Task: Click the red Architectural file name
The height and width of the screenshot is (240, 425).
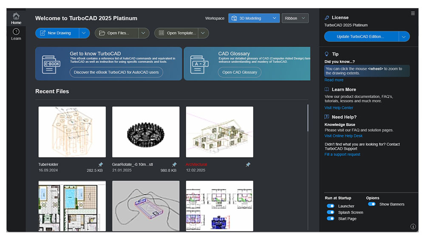Action: click(196, 164)
